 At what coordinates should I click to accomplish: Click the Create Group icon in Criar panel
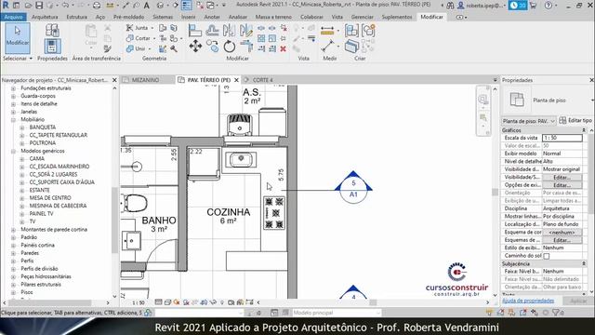coord(368,31)
